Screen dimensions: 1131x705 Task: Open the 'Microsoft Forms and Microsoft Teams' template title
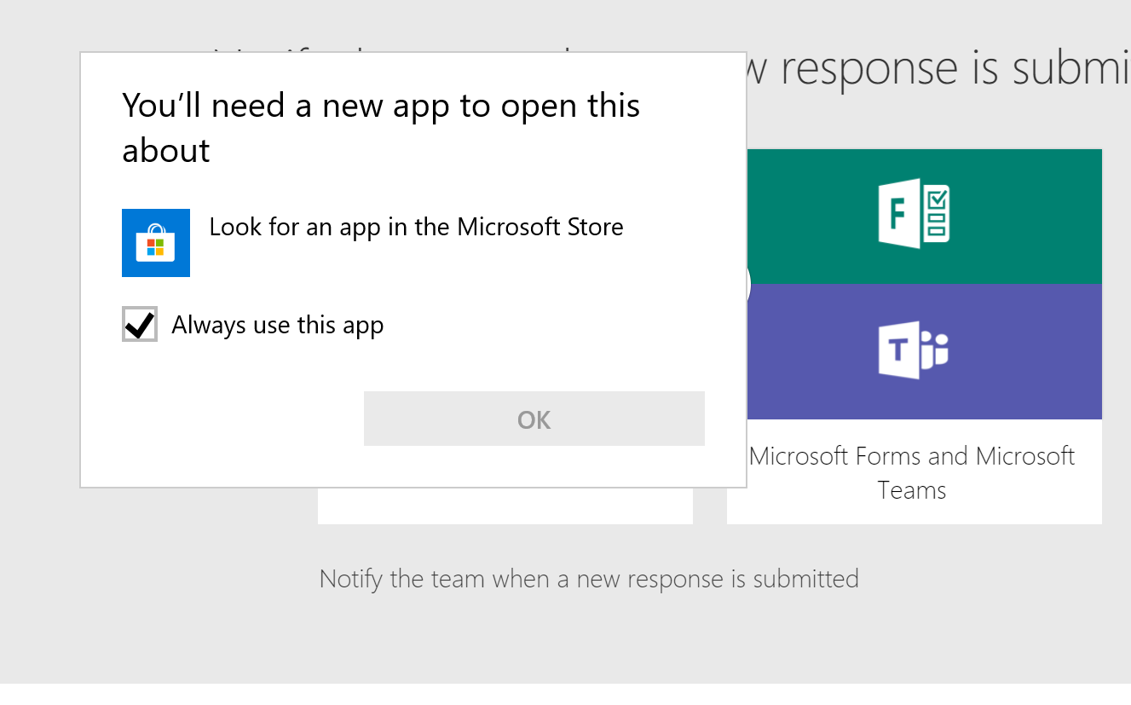[912, 456]
